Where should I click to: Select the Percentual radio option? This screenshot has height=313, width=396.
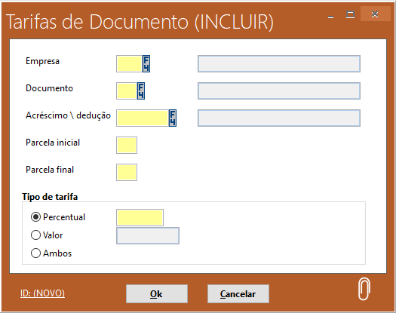35,217
